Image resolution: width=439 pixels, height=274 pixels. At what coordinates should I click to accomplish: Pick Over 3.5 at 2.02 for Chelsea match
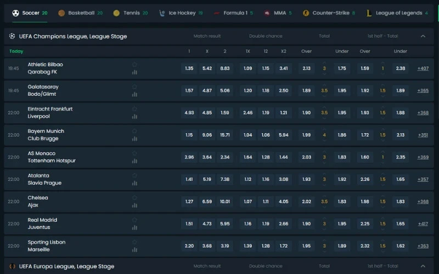tap(307, 202)
